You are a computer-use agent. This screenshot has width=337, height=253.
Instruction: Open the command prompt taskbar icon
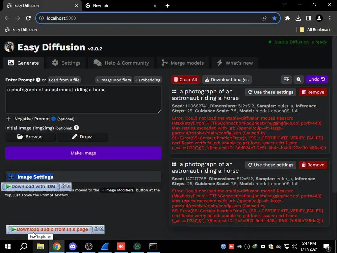(x=153, y=246)
